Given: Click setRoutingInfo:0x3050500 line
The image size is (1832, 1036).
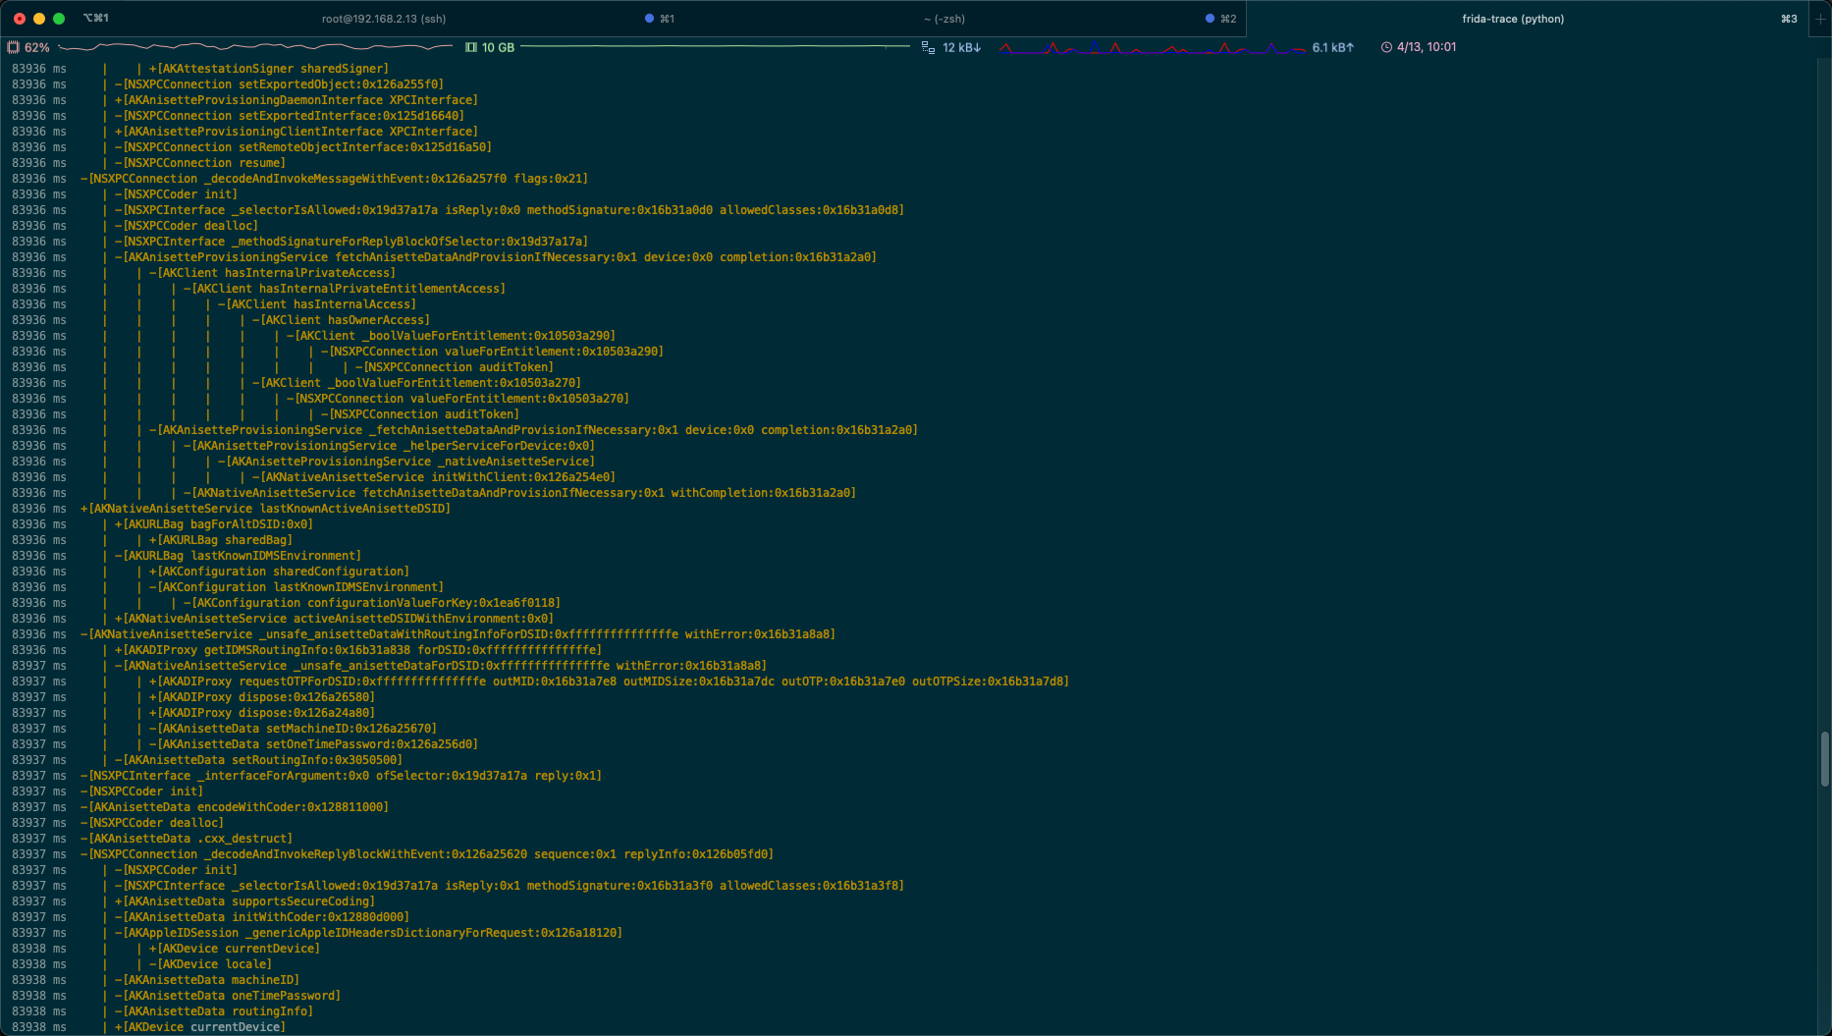Looking at the screenshot, I should [x=259, y=760].
